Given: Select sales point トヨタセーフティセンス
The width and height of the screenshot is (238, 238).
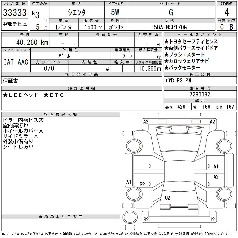Looking at the screenshot, I should pos(191,41).
